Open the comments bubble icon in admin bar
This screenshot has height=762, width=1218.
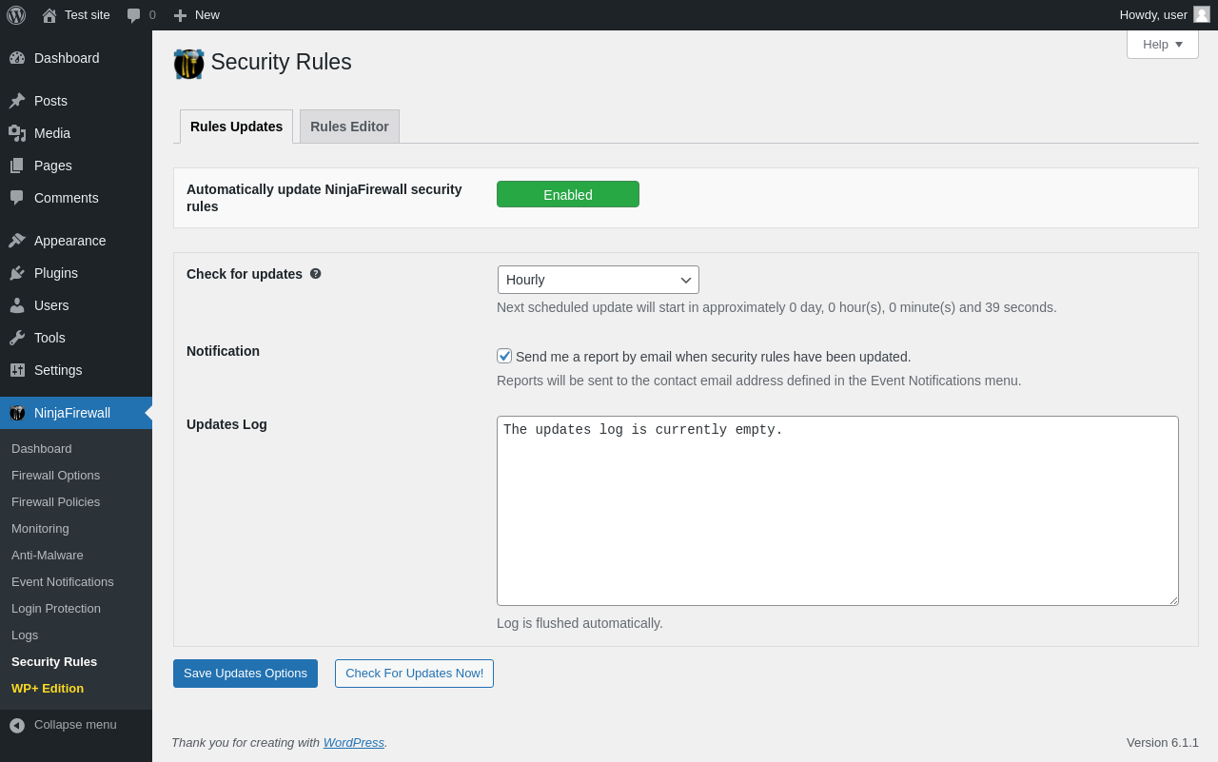(x=134, y=15)
